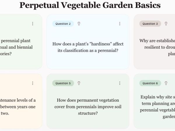Select the Question 6 badge
The image size is (175, 131).
[x=150, y=83]
